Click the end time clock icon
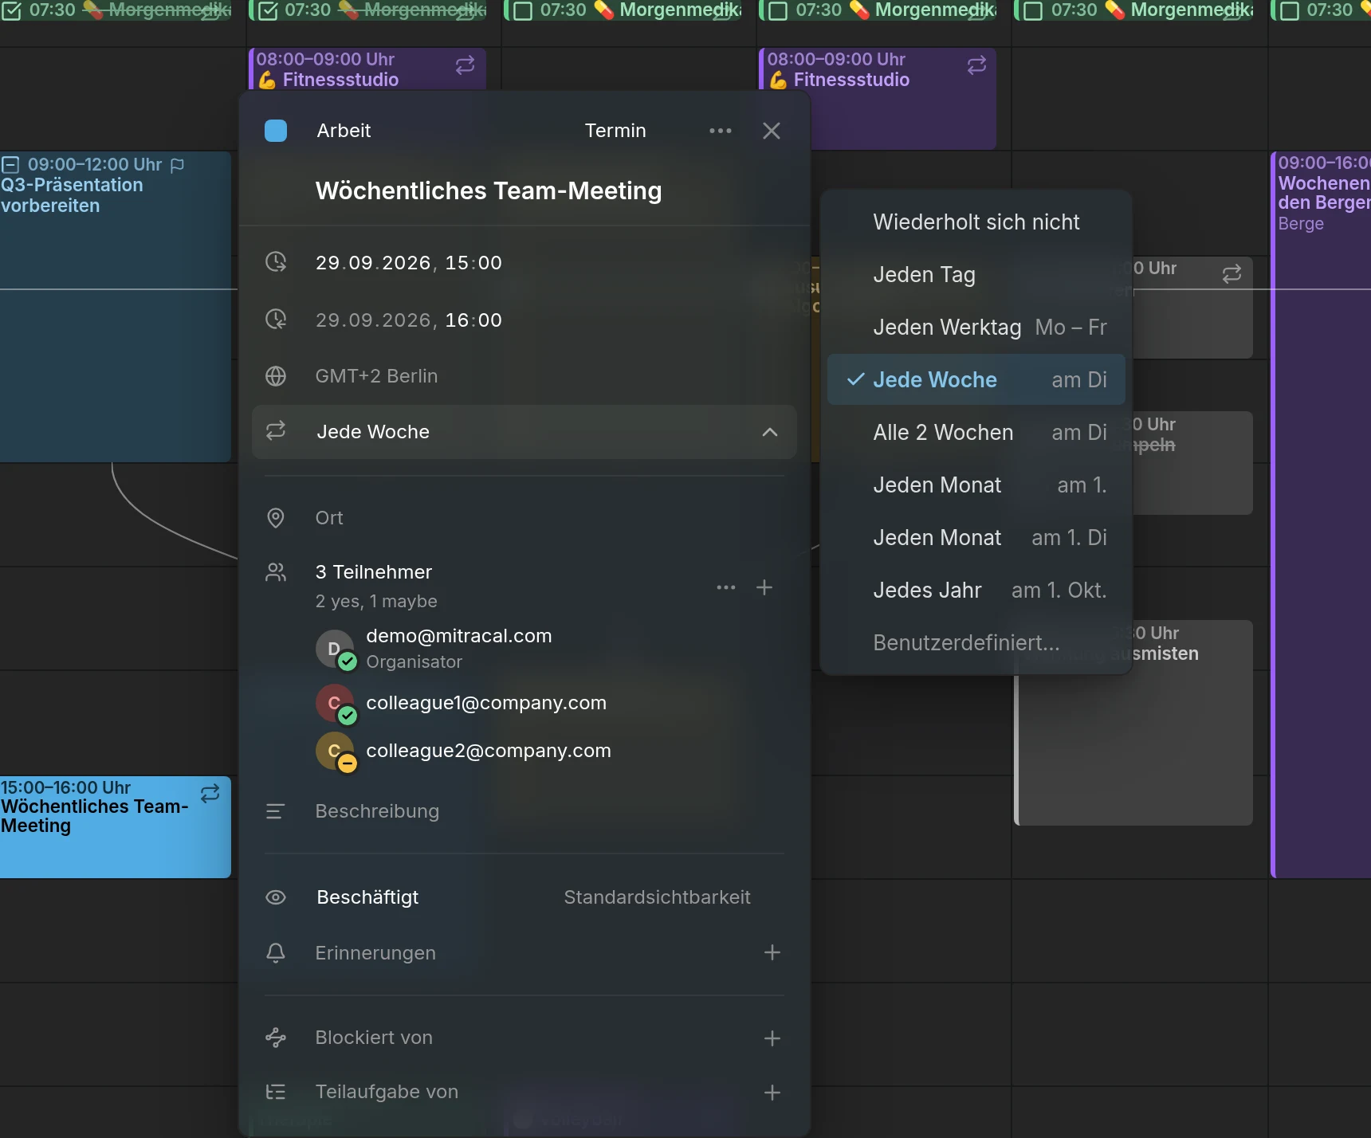The image size is (1371, 1138). click(x=276, y=320)
